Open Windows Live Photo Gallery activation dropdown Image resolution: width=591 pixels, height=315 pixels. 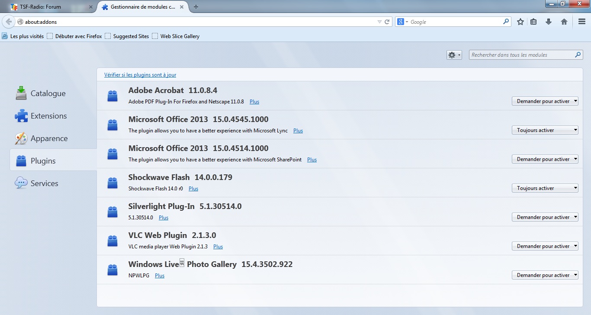coord(545,275)
